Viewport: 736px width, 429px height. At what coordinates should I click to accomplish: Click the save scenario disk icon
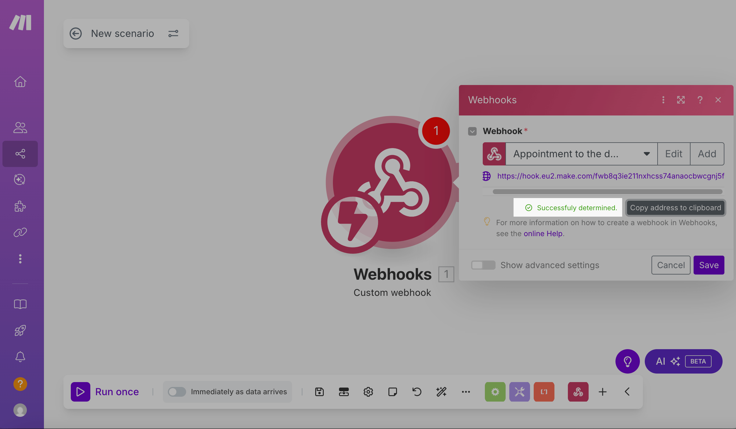click(x=319, y=392)
